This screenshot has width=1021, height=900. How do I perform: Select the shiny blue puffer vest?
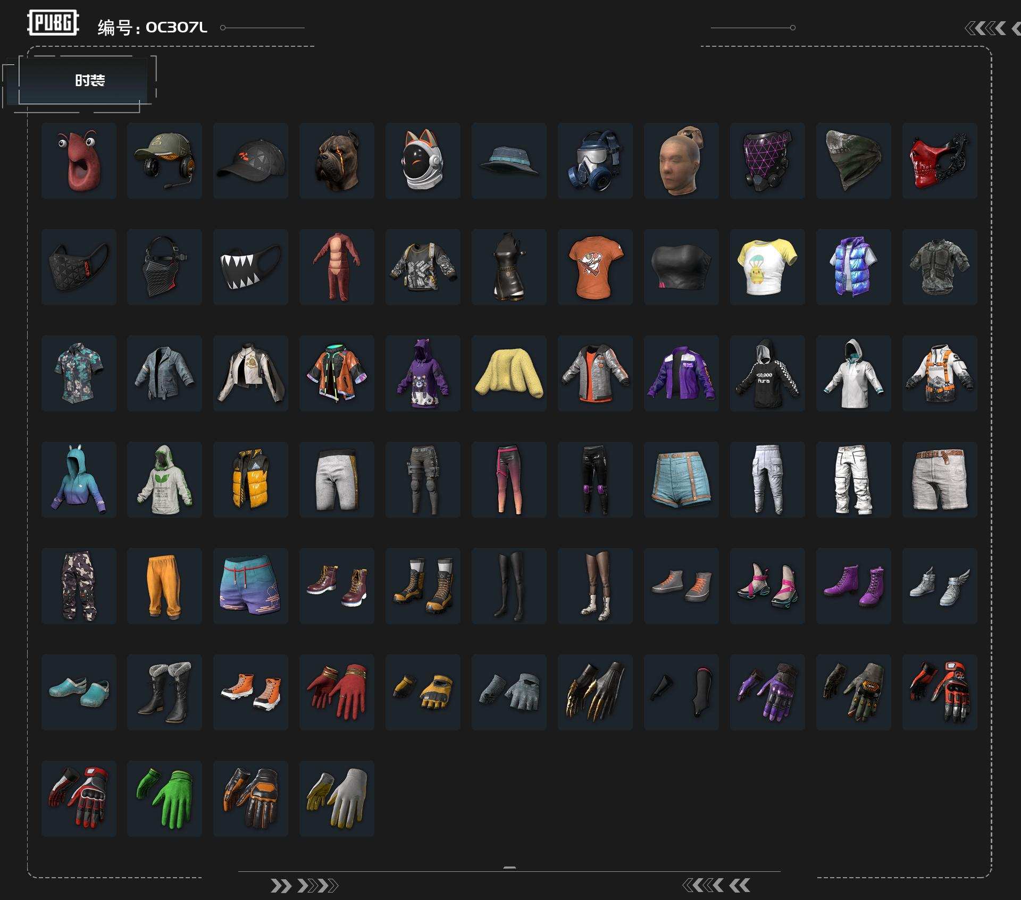[x=853, y=267]
